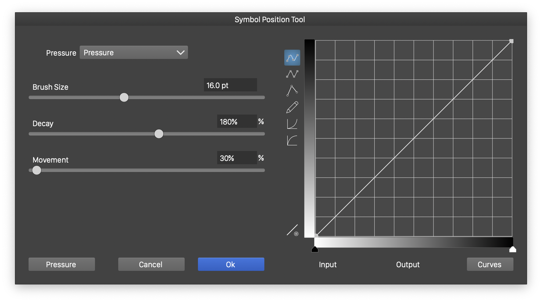This screenshot has height=302, width=542.
Task: Click the reset-to-linear curve icon
Action: [x=293, y=230]
